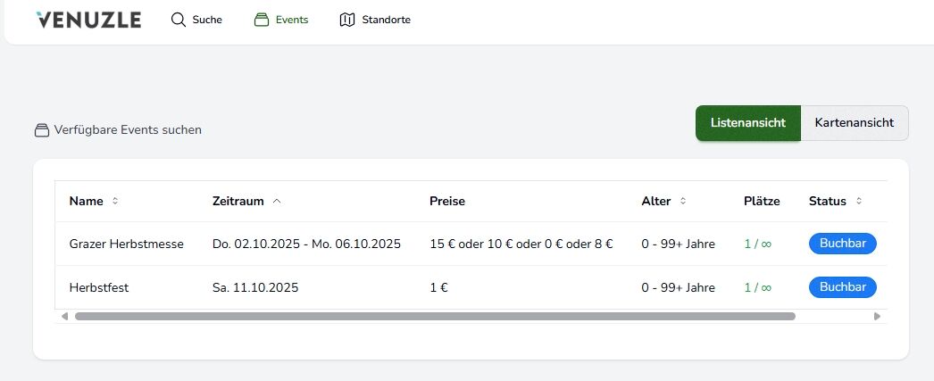Click the Venuzle logo
This screenshot has height=381, width=934.
88,20
